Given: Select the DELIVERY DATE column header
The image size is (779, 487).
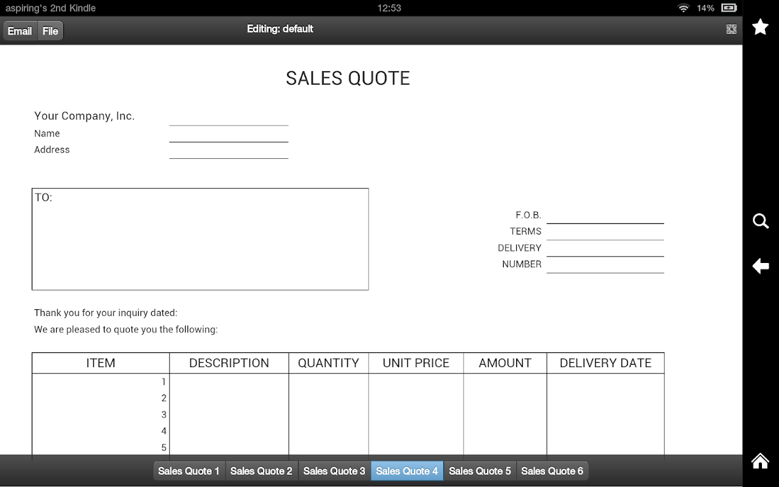Looking at the screenshot, I should tap(606, 363).
